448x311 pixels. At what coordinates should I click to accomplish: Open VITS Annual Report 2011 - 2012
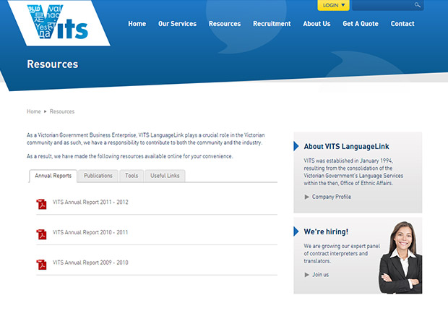[x=90, y=203]
